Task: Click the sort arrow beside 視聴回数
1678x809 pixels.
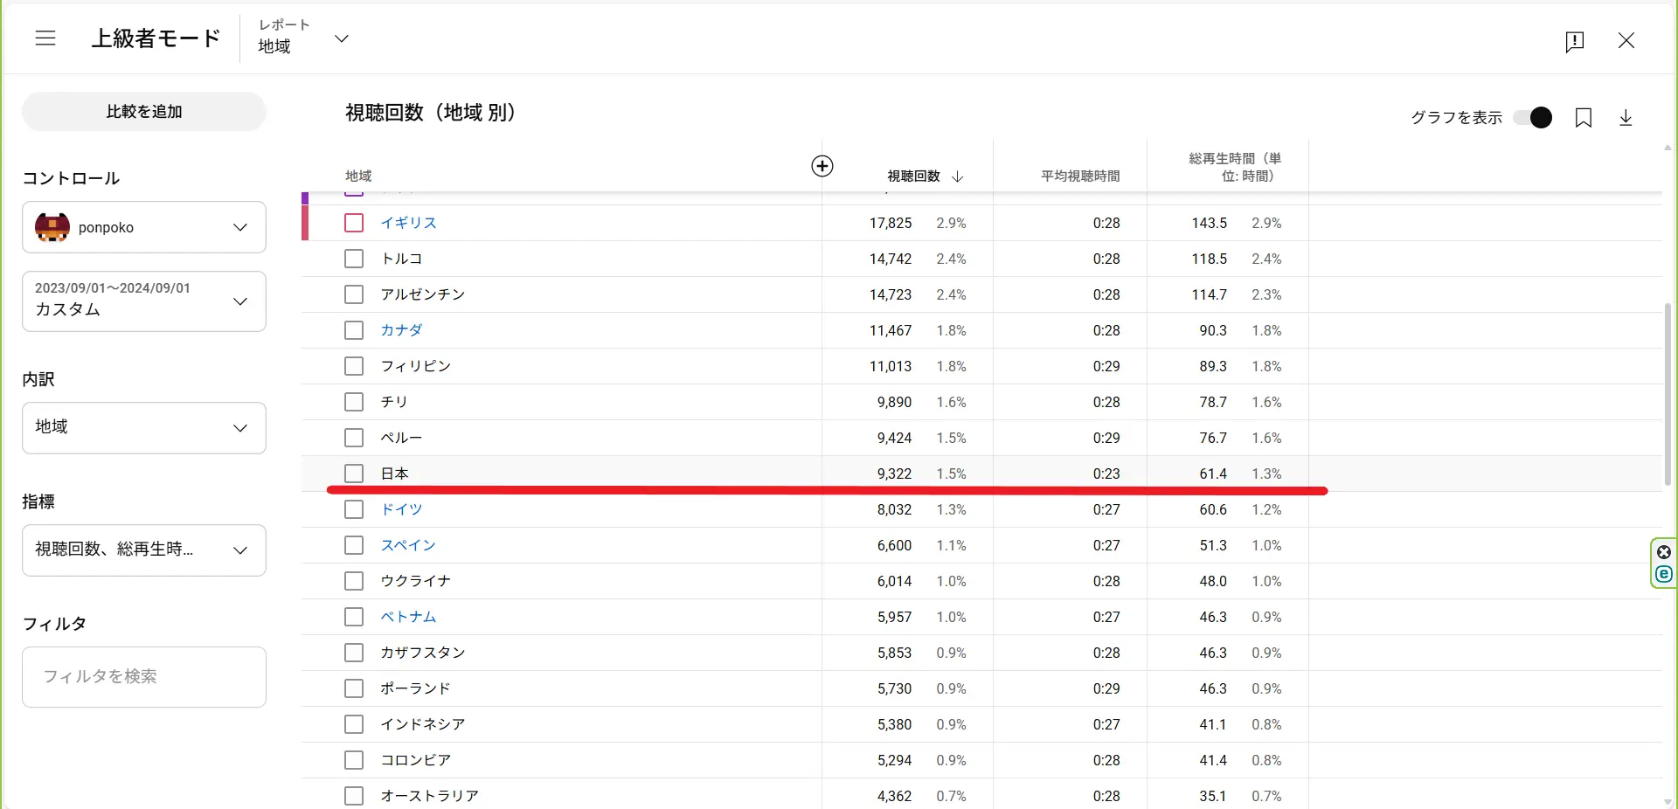Action: point(958,176)
